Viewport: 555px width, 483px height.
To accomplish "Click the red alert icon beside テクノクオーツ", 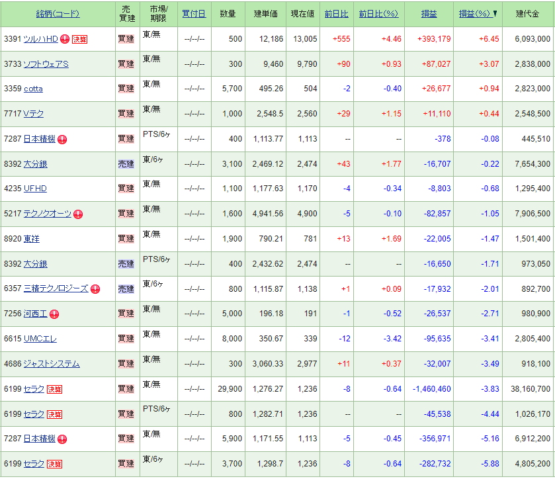I will tap(78, 214).
